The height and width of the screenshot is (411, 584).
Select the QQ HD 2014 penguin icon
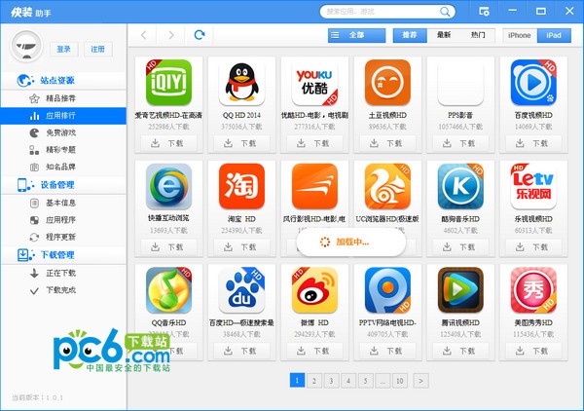coord(241,83)
